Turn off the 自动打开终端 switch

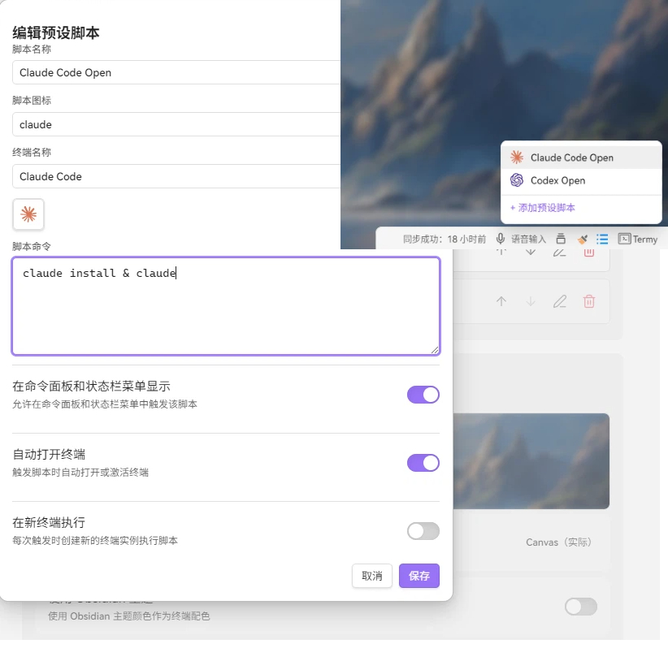423,463
